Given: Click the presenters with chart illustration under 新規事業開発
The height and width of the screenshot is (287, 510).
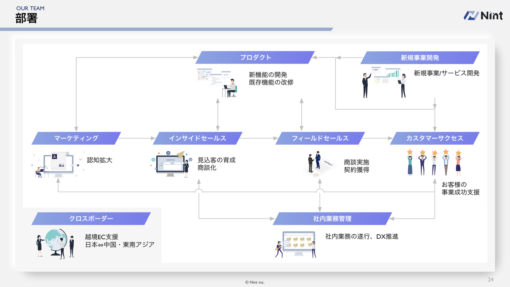Looking at the screenshot, I should click(384, 82).
